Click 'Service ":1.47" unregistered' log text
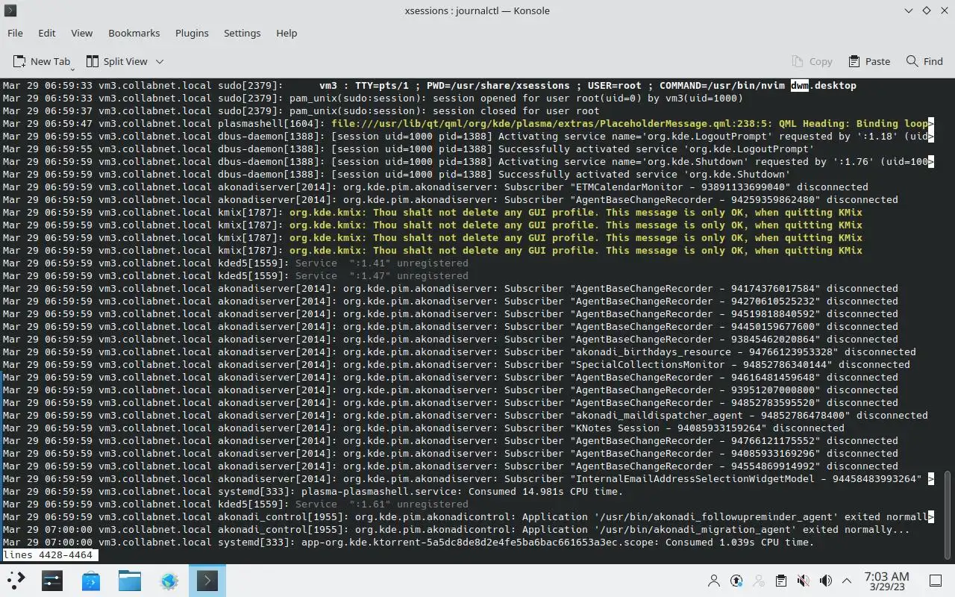955x597 pixels. tap(382, 276)
